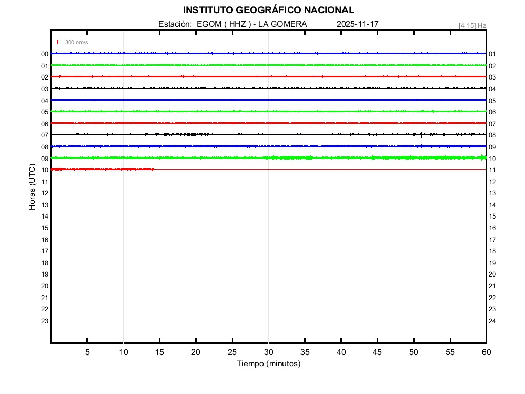
Task: Click the spike on the black 07 hour trace
Action: tap(421, 135)
